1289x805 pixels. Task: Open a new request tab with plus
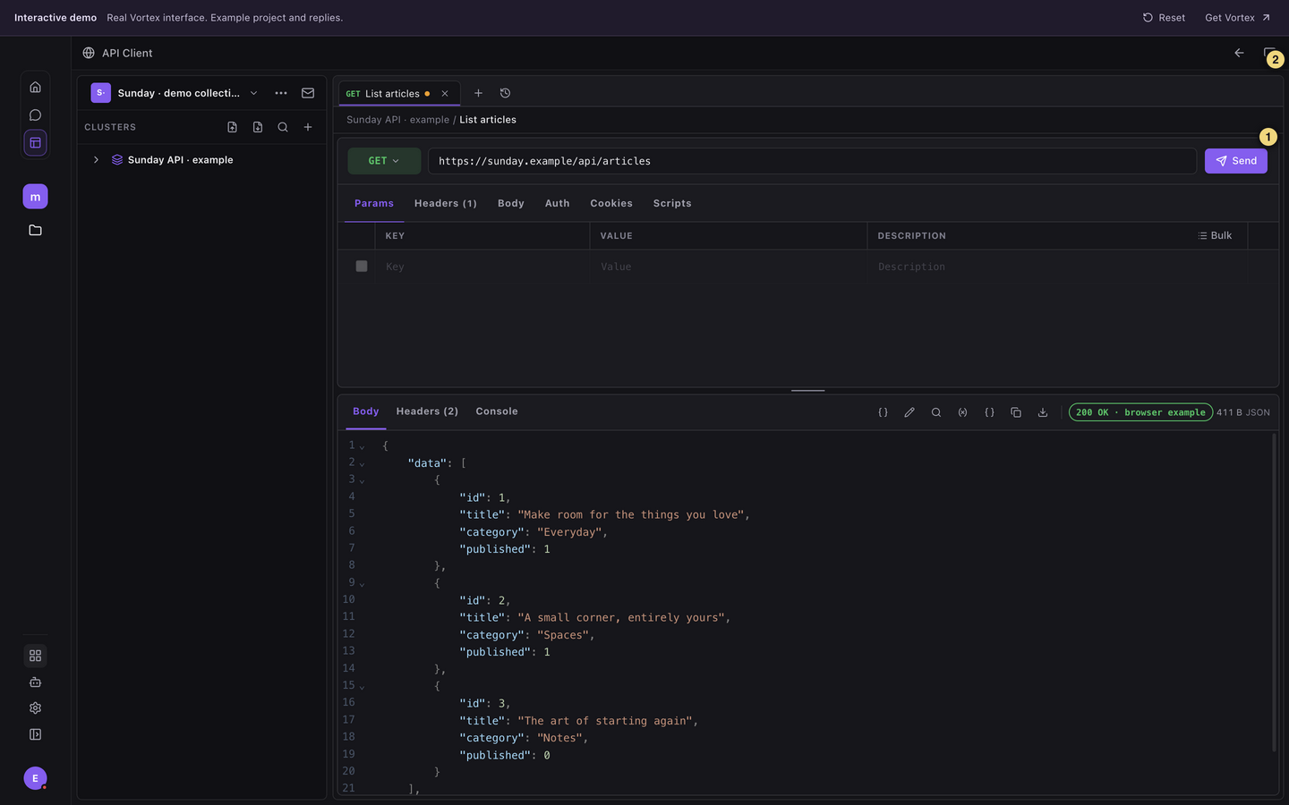click(478, 93)
